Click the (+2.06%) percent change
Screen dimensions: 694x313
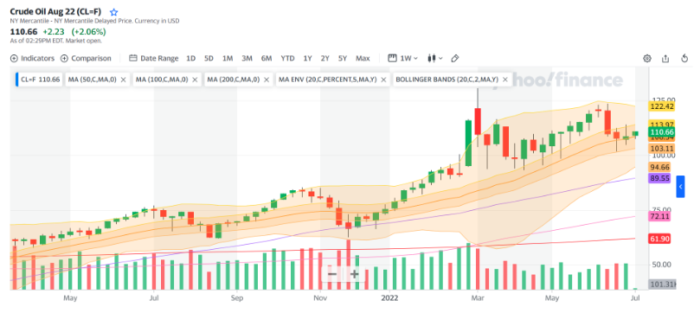(x=89, y=31)
